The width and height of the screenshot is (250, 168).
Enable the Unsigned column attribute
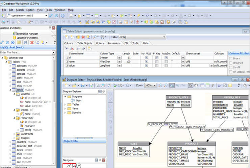(231, 63)
